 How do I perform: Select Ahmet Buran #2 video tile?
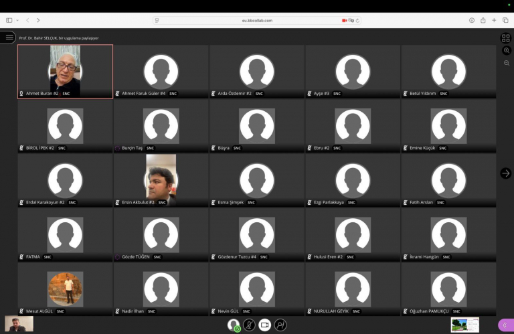tap(65, 72)
